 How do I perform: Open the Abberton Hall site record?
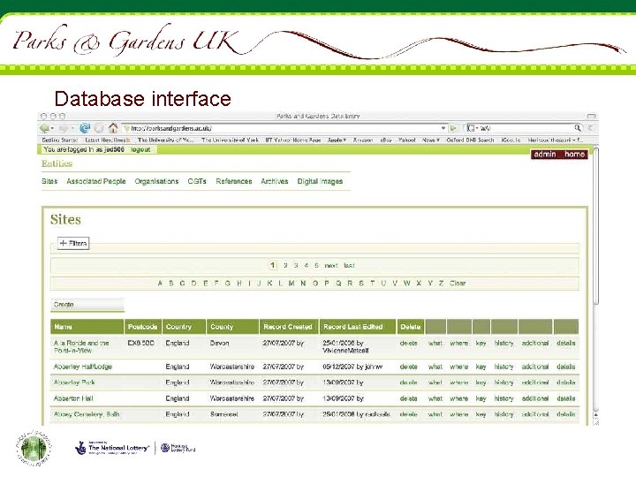coord(73,398)
